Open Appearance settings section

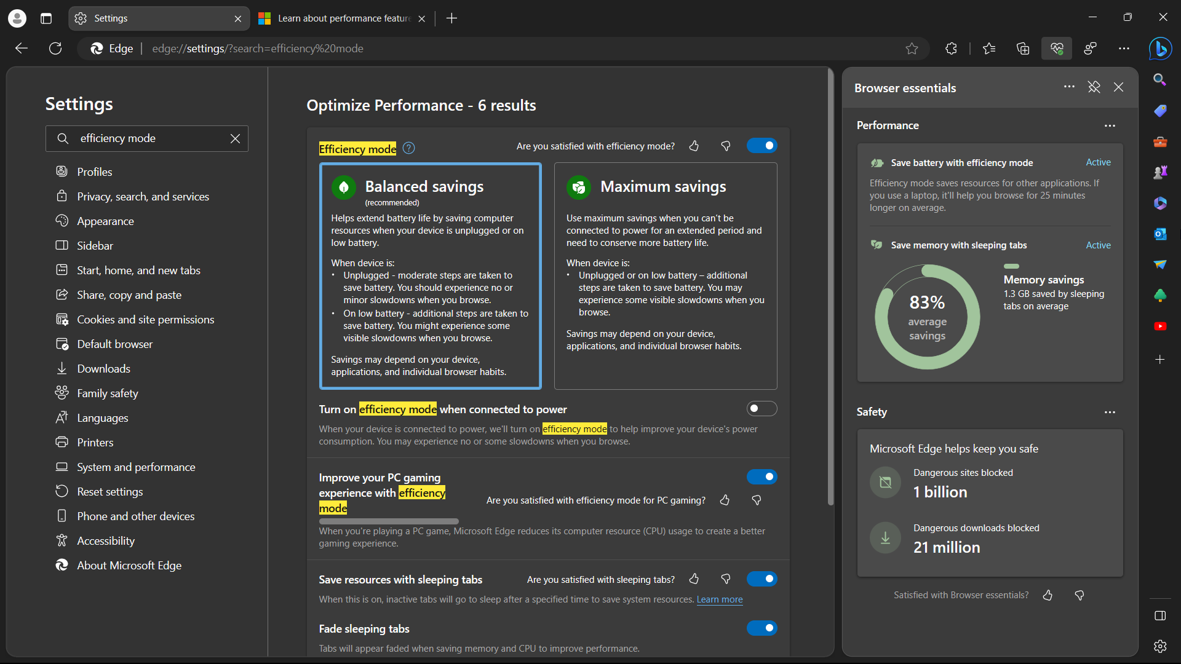[105, 221]
